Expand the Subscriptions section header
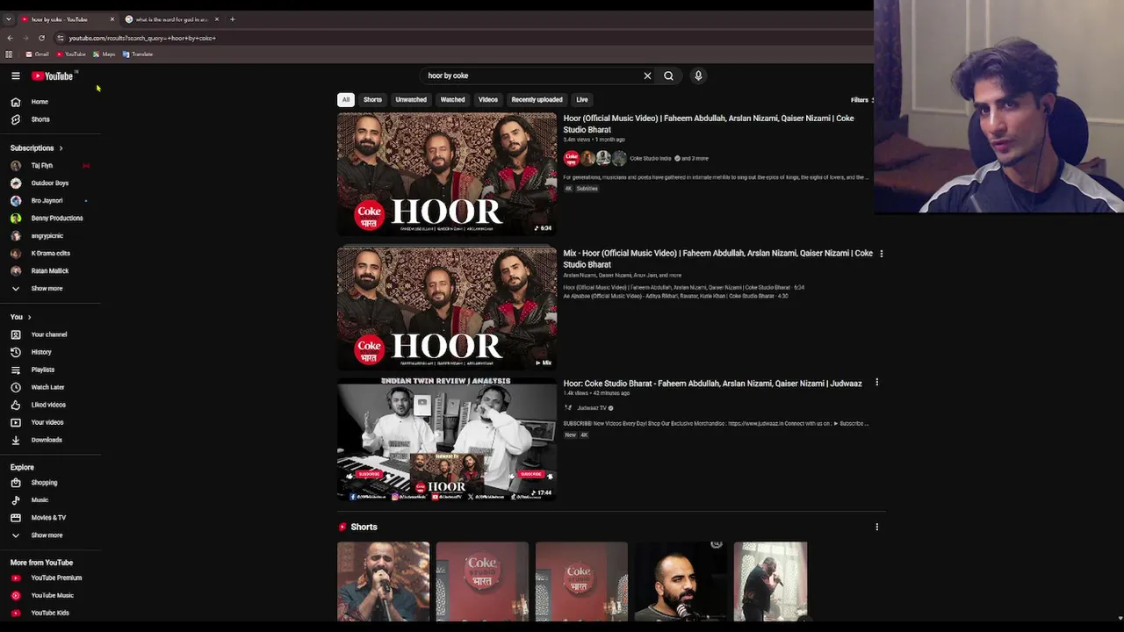This screenshot has width=1124, height=632. coord(36,148)
